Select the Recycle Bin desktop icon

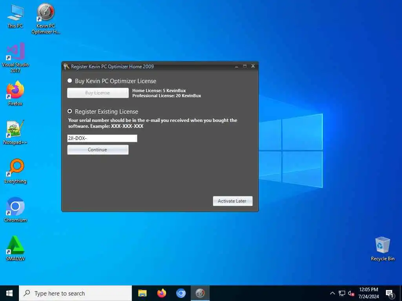[x=382, y=249]
